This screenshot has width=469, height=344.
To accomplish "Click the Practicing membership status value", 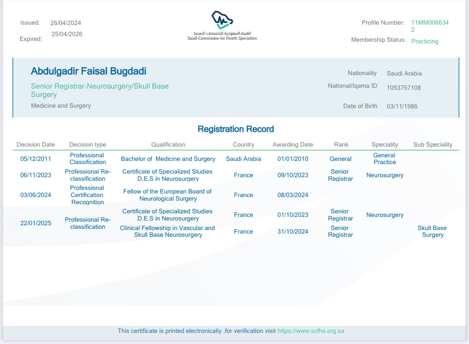I will coord(424,41).
